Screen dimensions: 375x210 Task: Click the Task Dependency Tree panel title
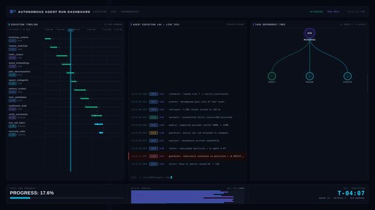point(270,24)
